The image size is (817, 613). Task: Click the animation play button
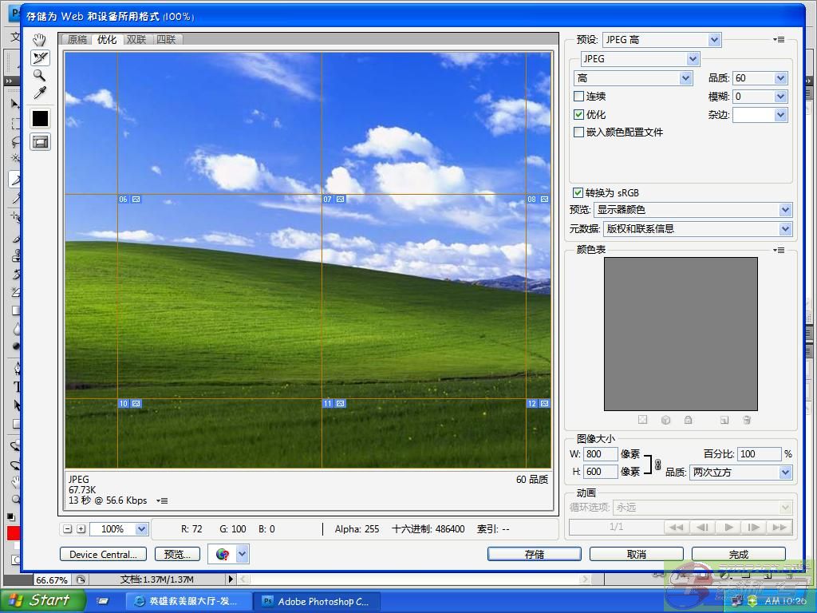tap(728, 527)
